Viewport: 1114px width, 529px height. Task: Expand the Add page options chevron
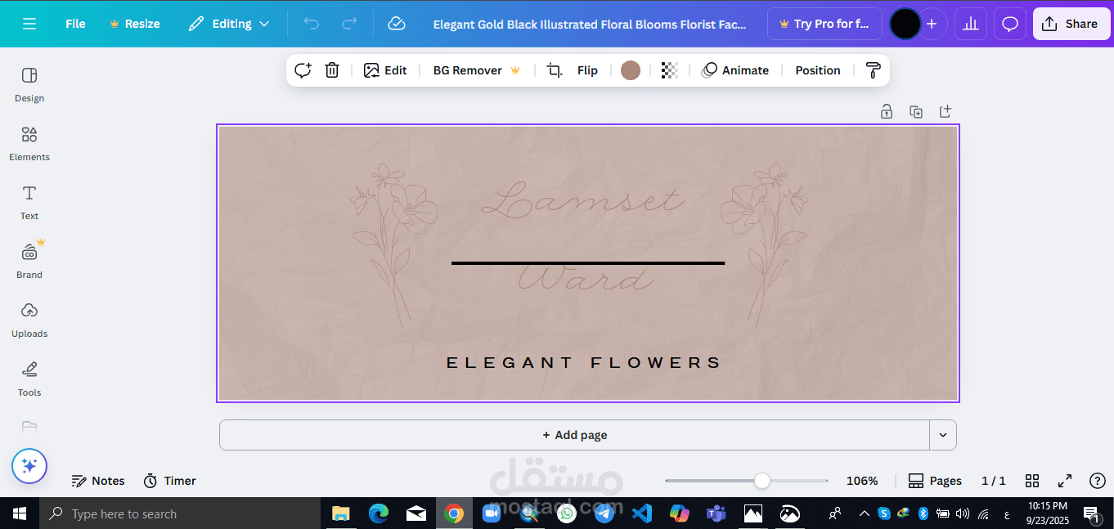943,435
